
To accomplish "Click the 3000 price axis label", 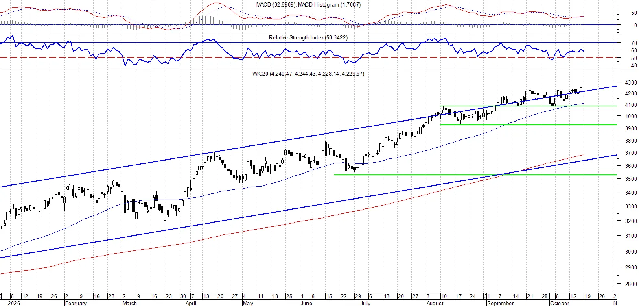I will (x=631, y=252).
